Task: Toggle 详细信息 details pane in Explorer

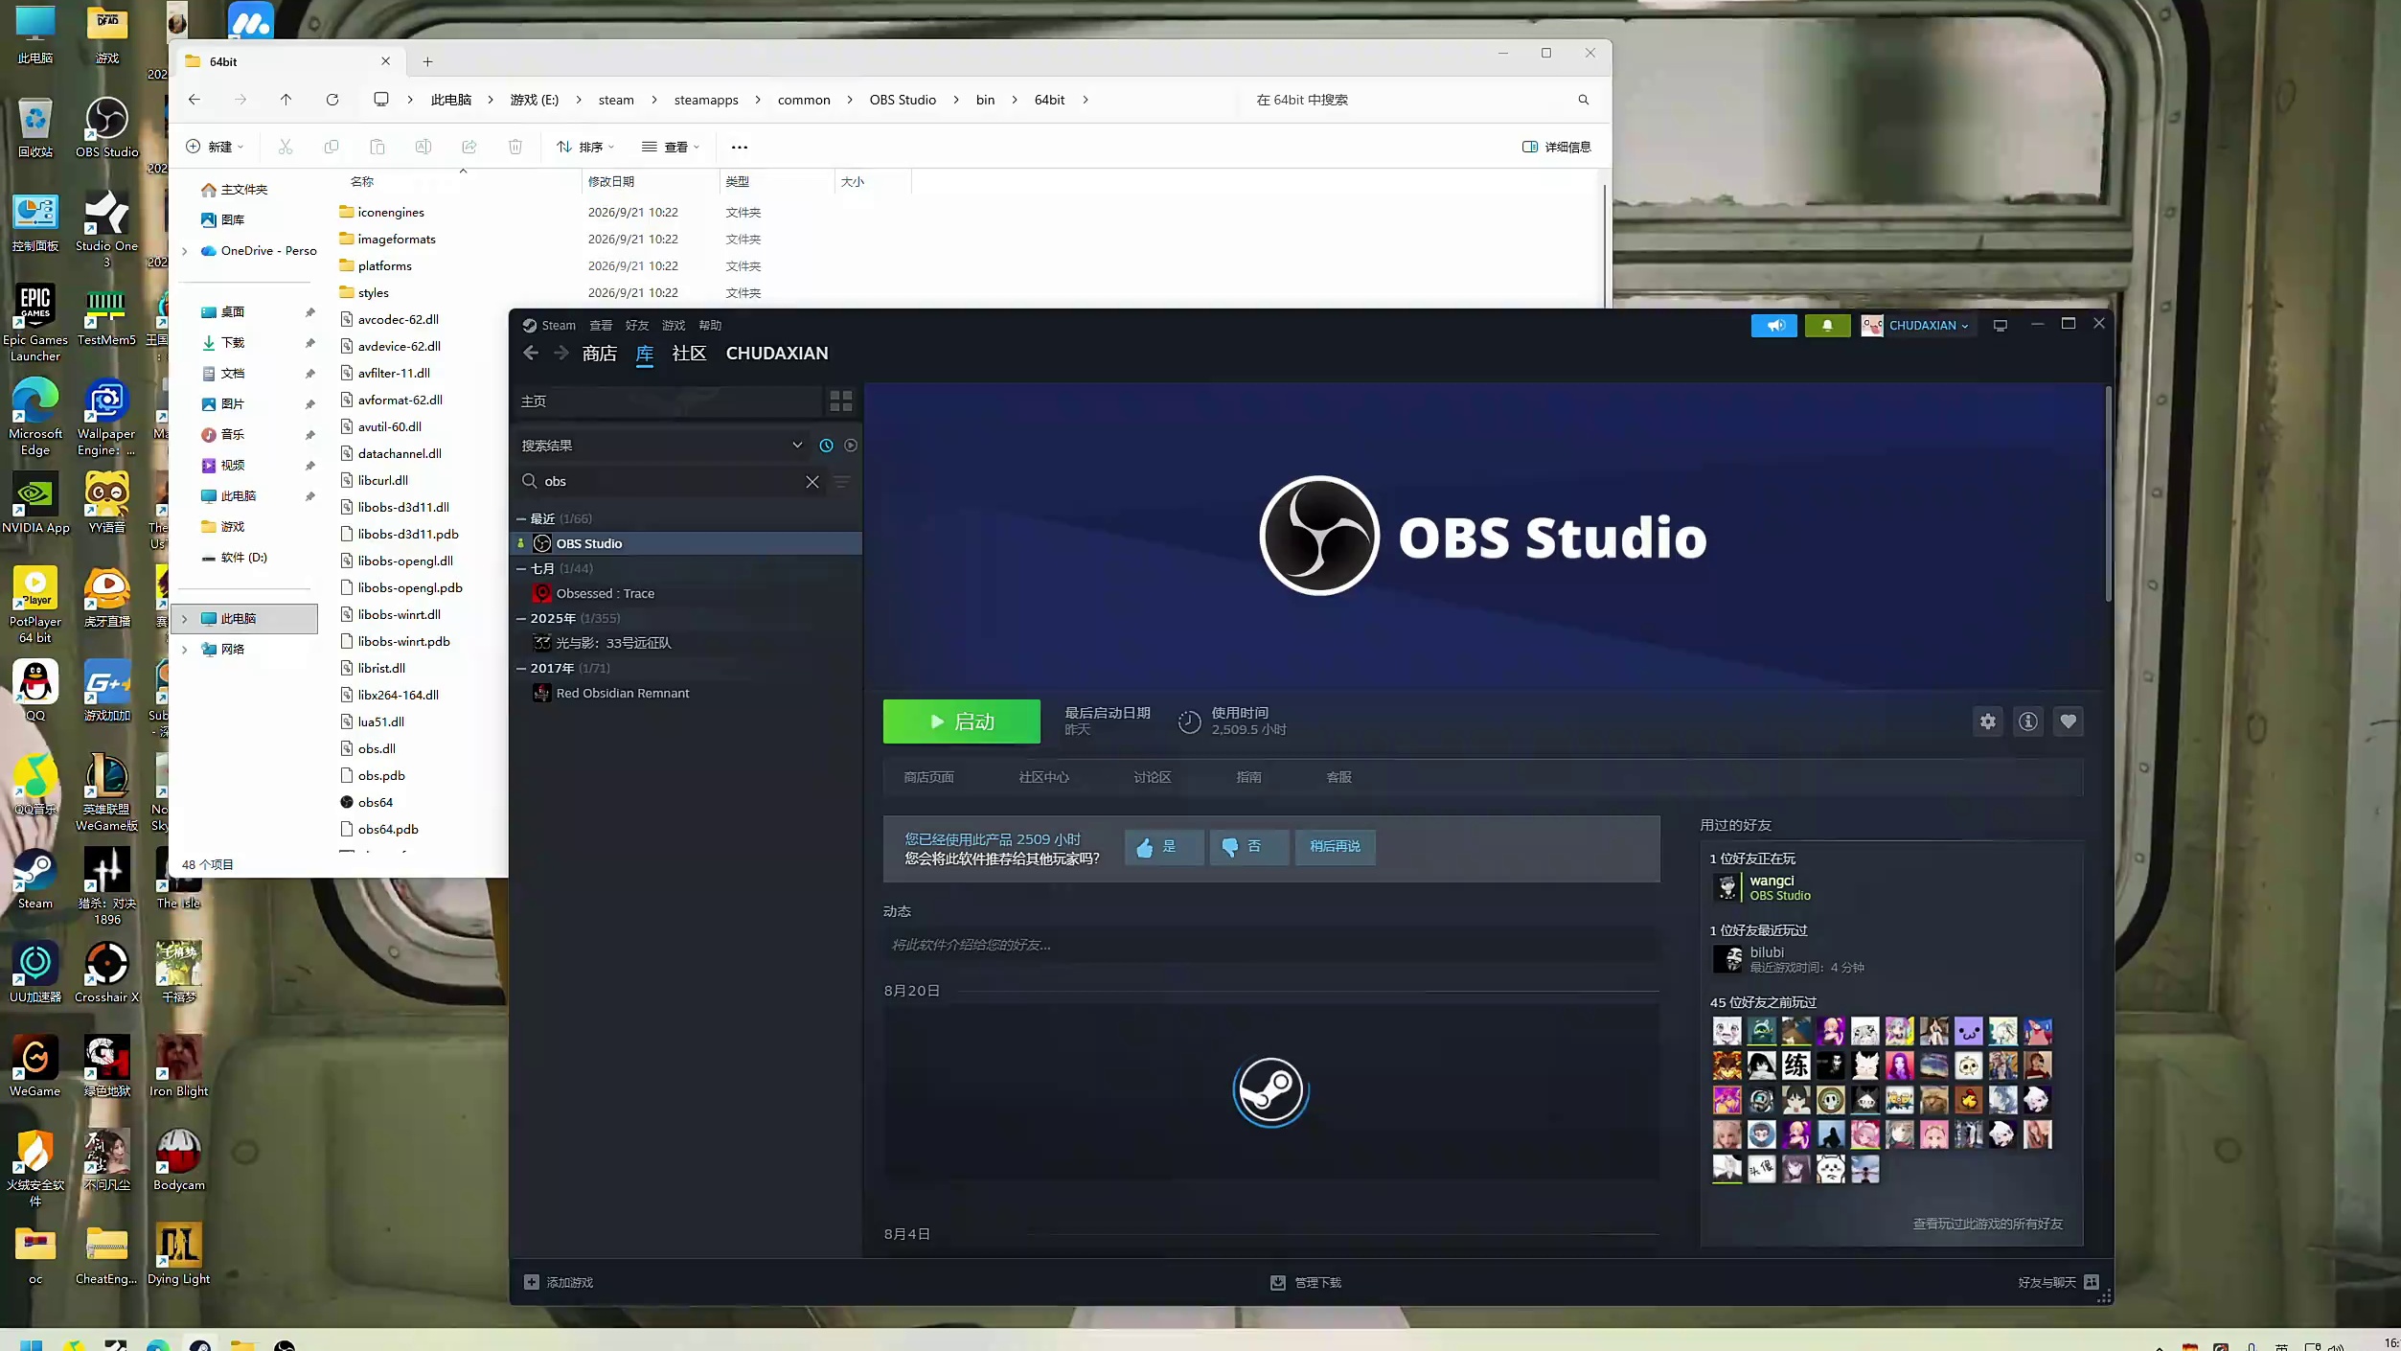Action: pyautogui.click(x=1556, y=147)
